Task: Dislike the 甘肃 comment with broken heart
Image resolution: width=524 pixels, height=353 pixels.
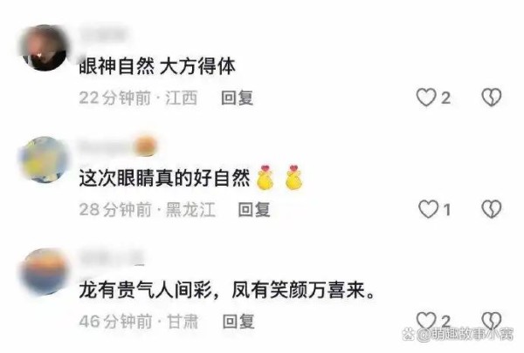Action: click(x=491, y=321)
